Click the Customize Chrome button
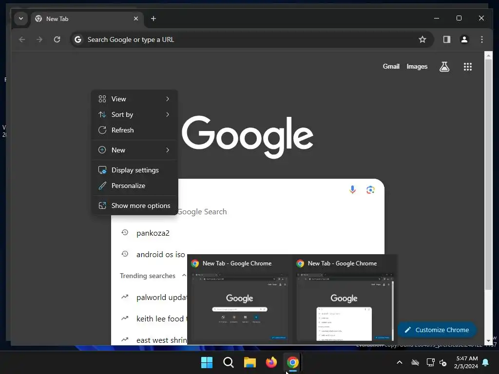The width and height of the screenshot is (499, 374). [x=437, y=330]
